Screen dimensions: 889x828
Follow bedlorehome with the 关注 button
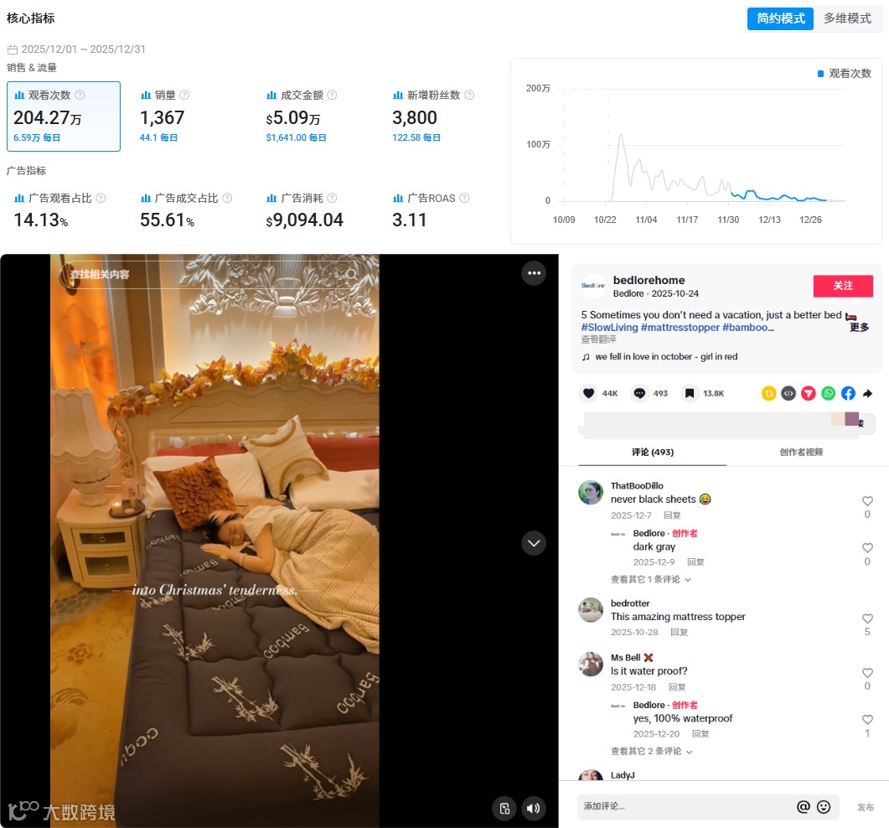(x=843, y=286)
